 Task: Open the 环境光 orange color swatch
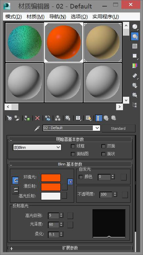[51, 178]
